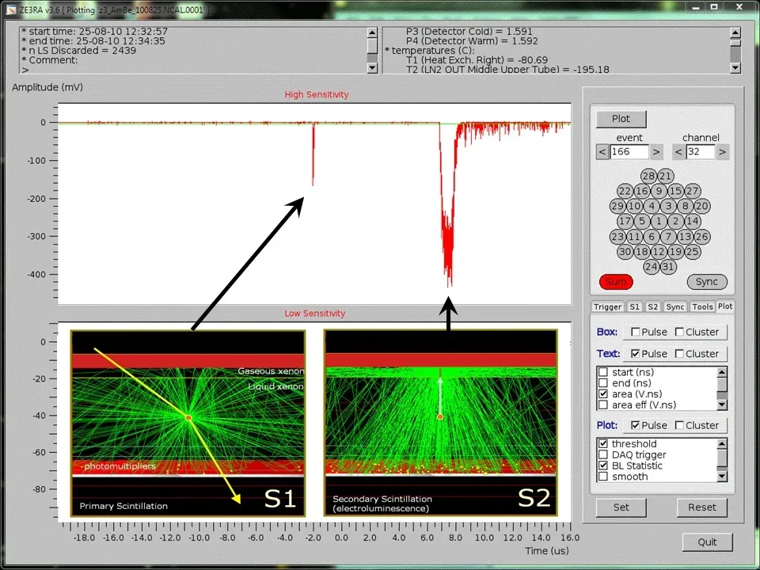Click the red Sum channel button

click(616, 282)
